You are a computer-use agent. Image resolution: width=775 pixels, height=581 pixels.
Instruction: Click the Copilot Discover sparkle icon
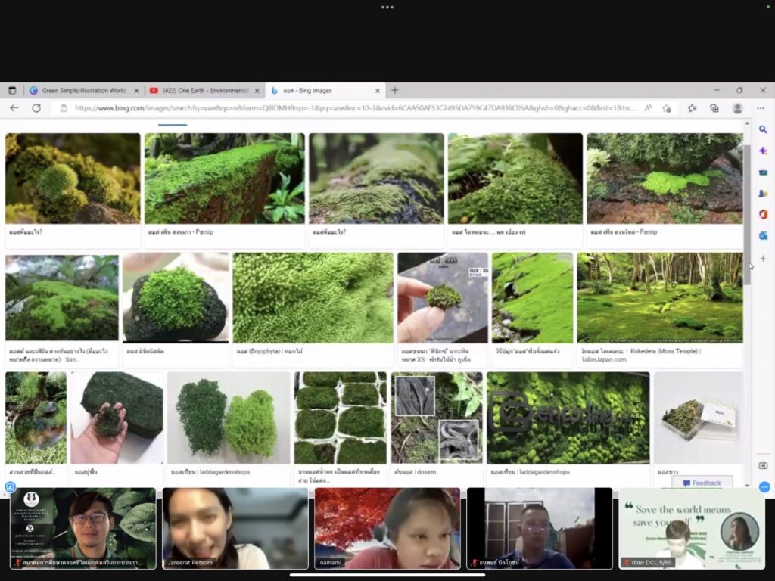pos(763,151)
